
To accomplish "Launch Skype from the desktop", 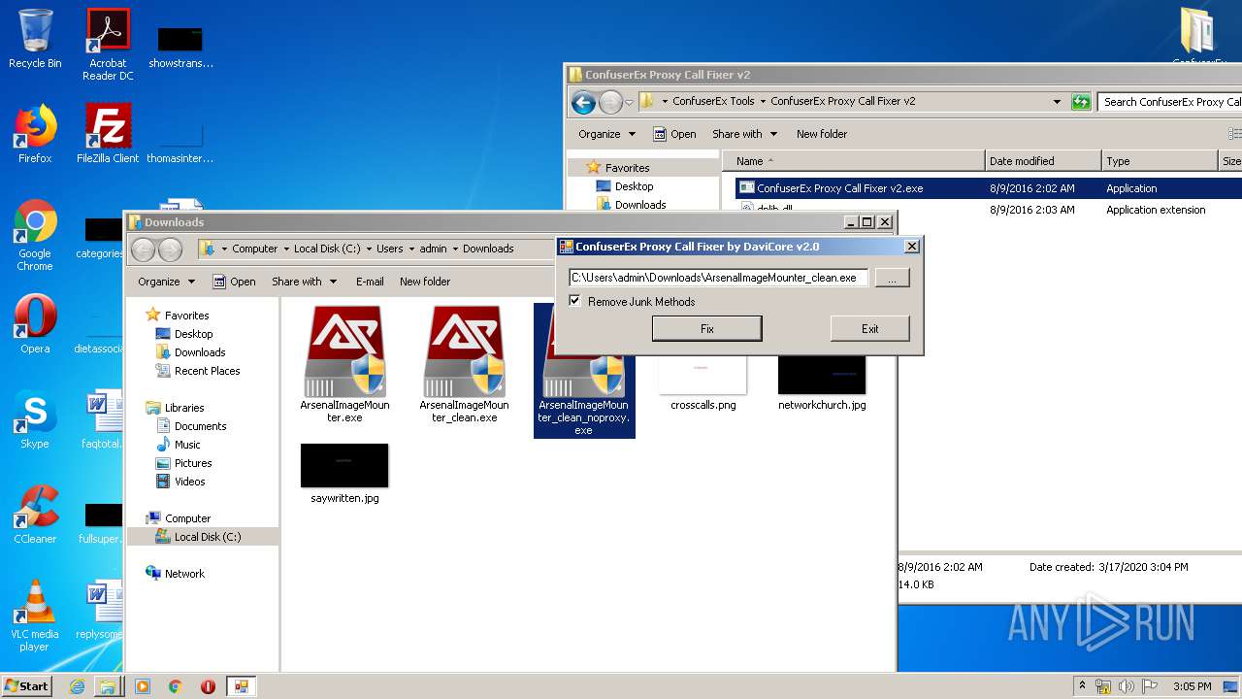I will tap(35, 419).
